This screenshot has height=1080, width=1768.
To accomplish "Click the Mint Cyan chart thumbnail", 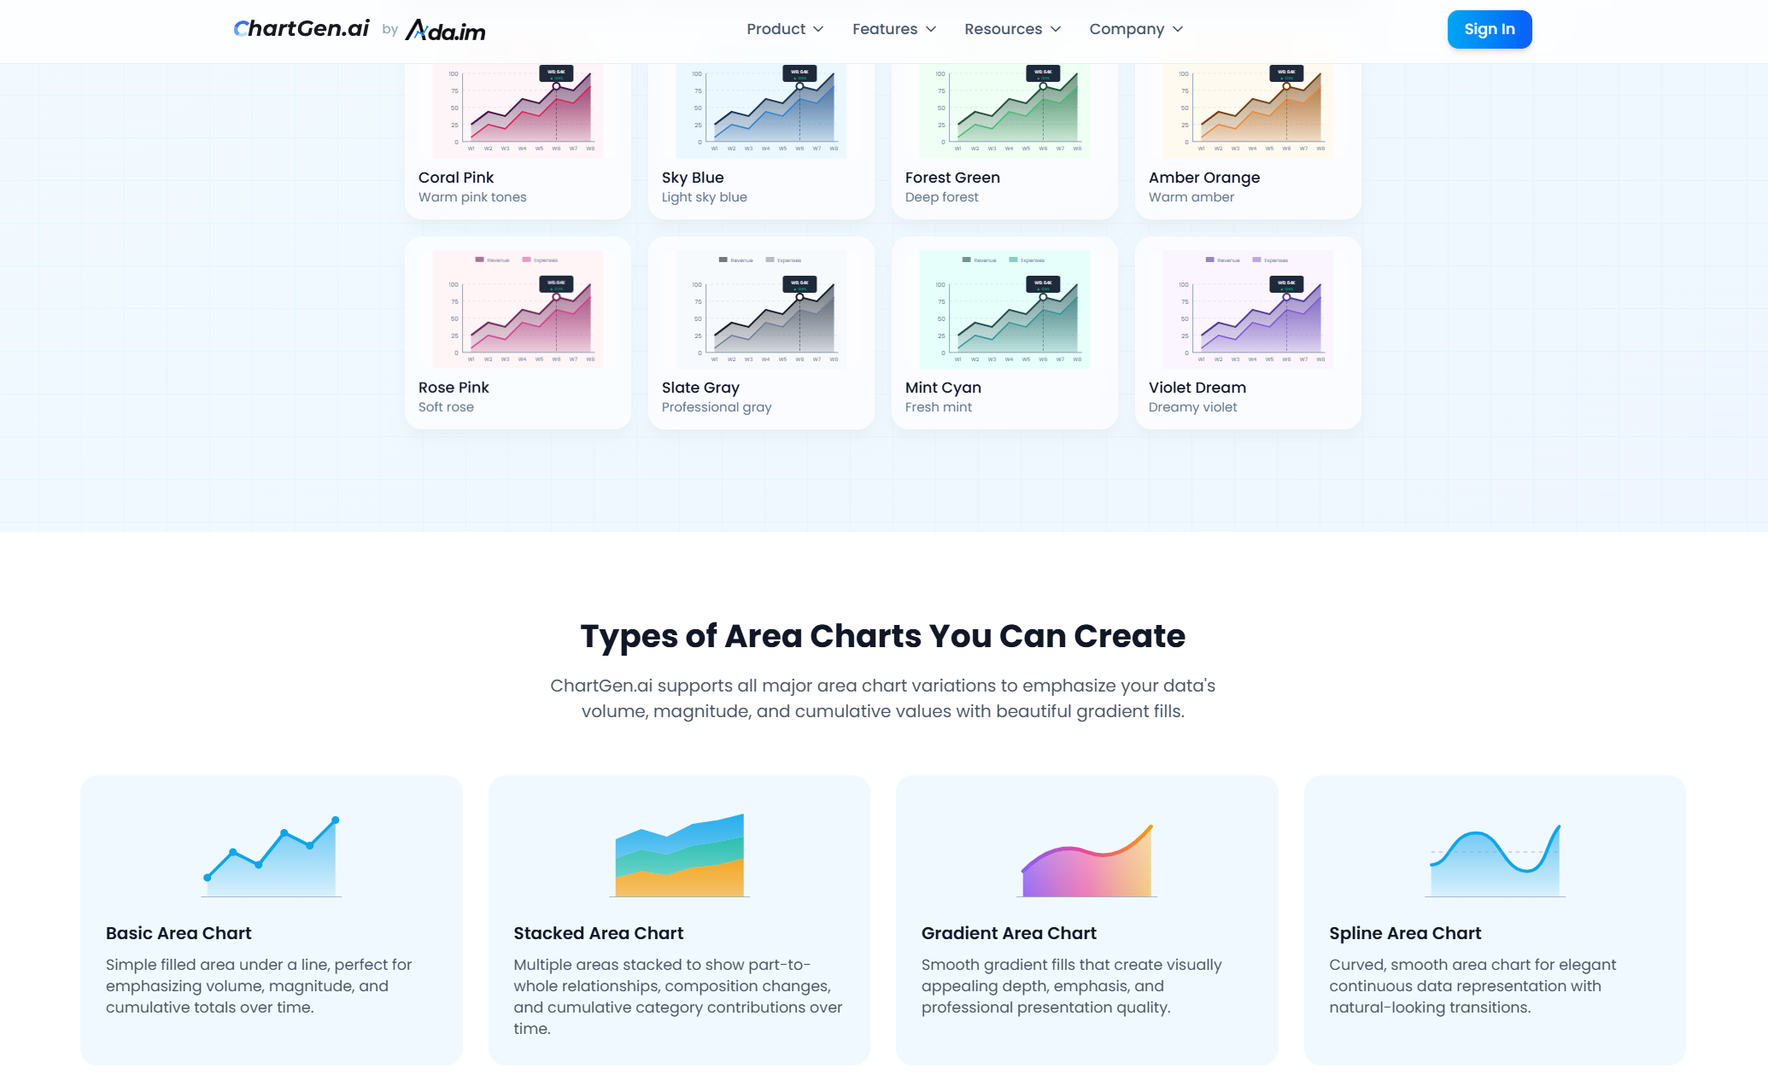I will pyautogui.click(x=1004, y=310).
